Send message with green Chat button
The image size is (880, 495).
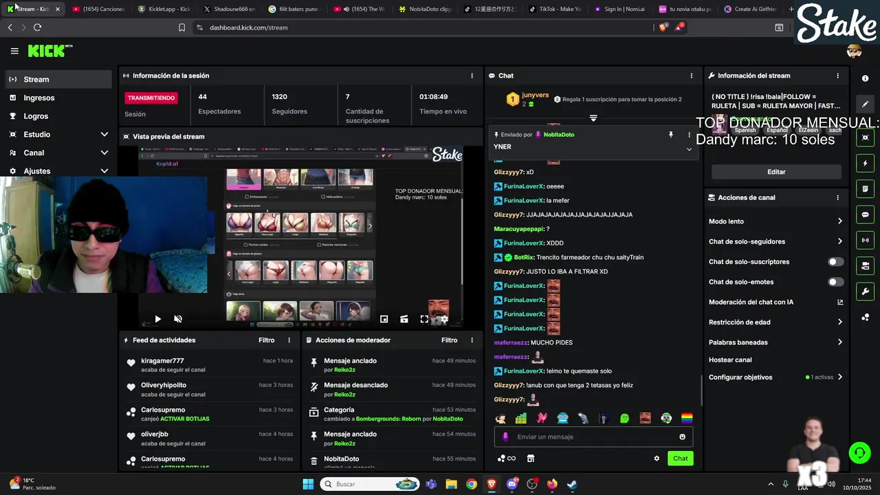[680, 459]
